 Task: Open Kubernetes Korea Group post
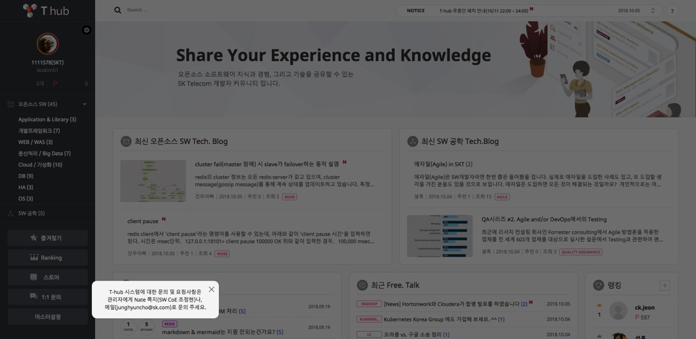pyautogui.click(x=440, y=319)
